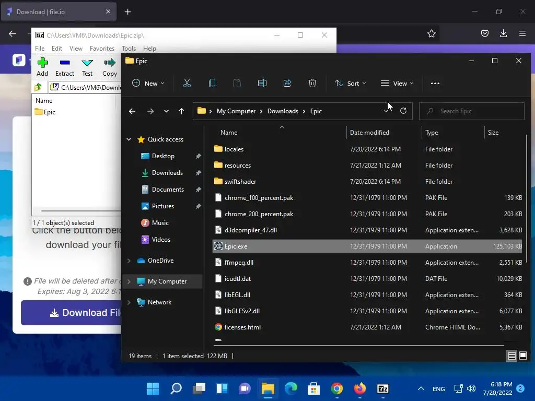Screen dimensions: 535x401
Task: Open the See more ellipsis in Explorer toolbar
Action: [435, 83]
